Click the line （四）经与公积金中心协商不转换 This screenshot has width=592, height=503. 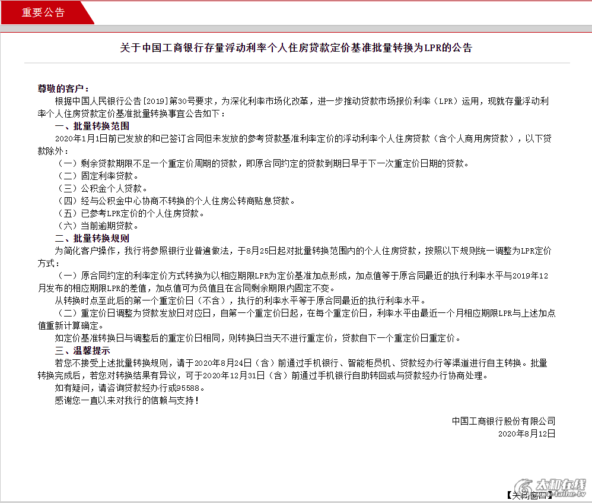[x=176, y=201]
